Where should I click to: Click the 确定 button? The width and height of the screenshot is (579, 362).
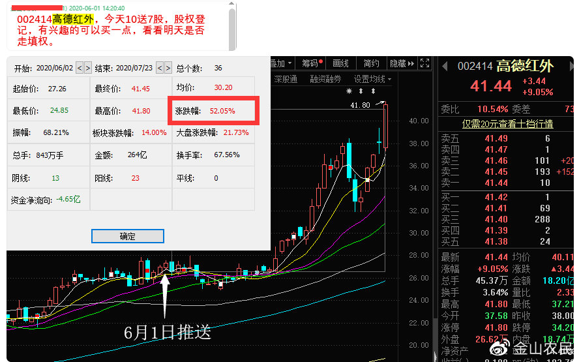128,236
